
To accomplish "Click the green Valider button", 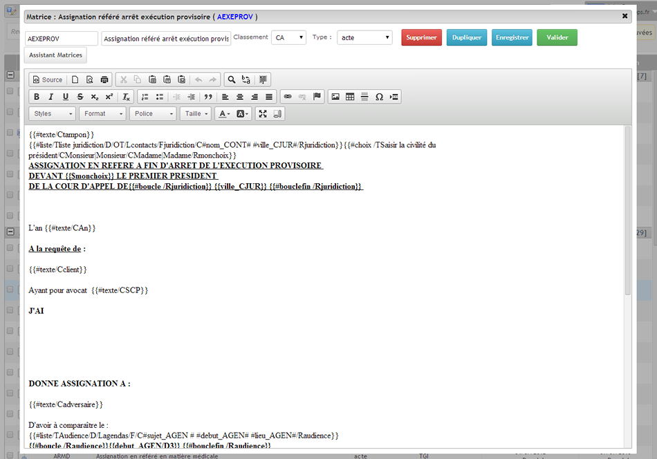I will click(557, 37).
